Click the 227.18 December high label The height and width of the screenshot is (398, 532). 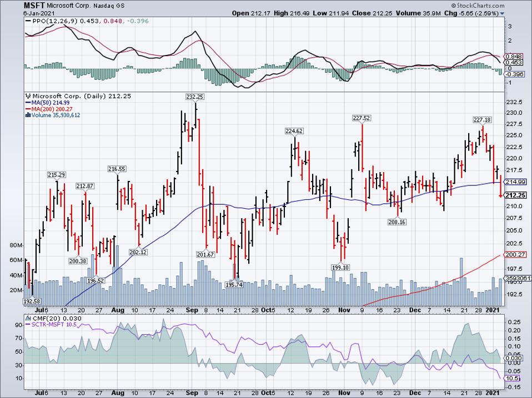point(482,120)
